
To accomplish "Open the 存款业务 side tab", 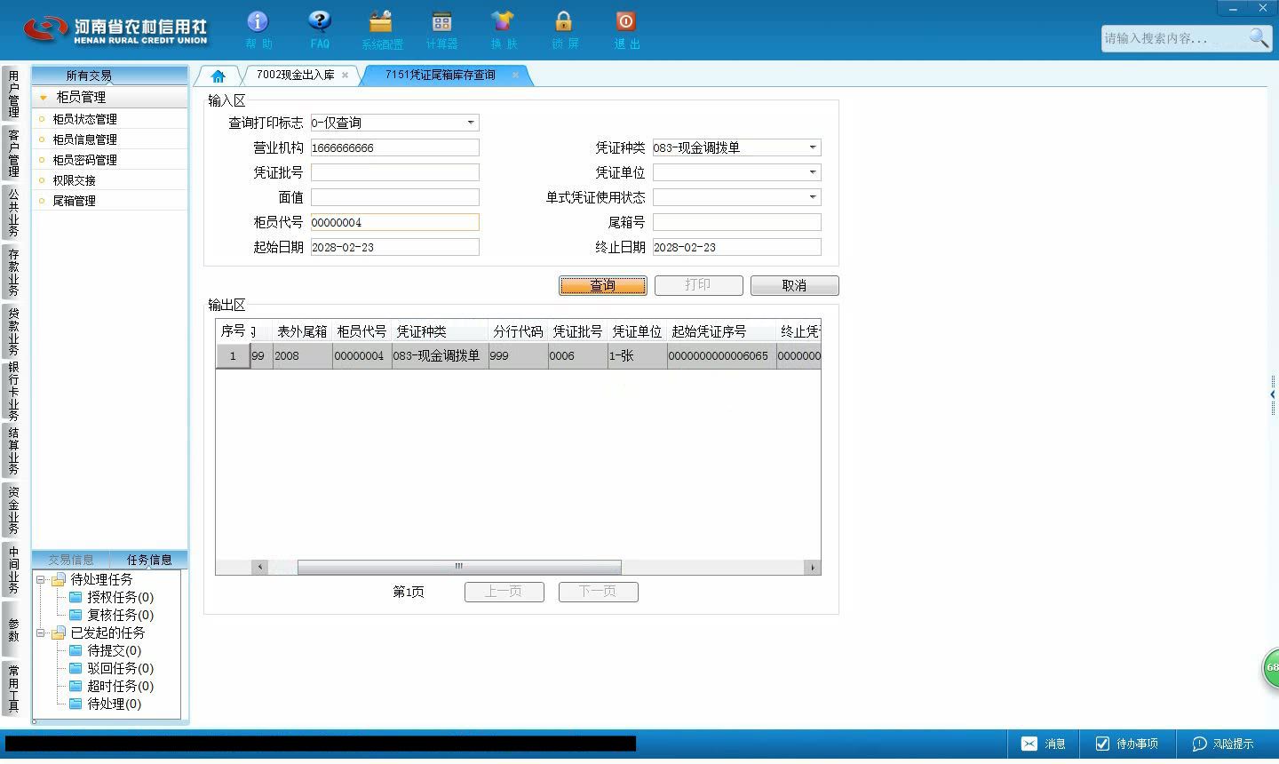I will pyautogui.click(x=13, y=272).
